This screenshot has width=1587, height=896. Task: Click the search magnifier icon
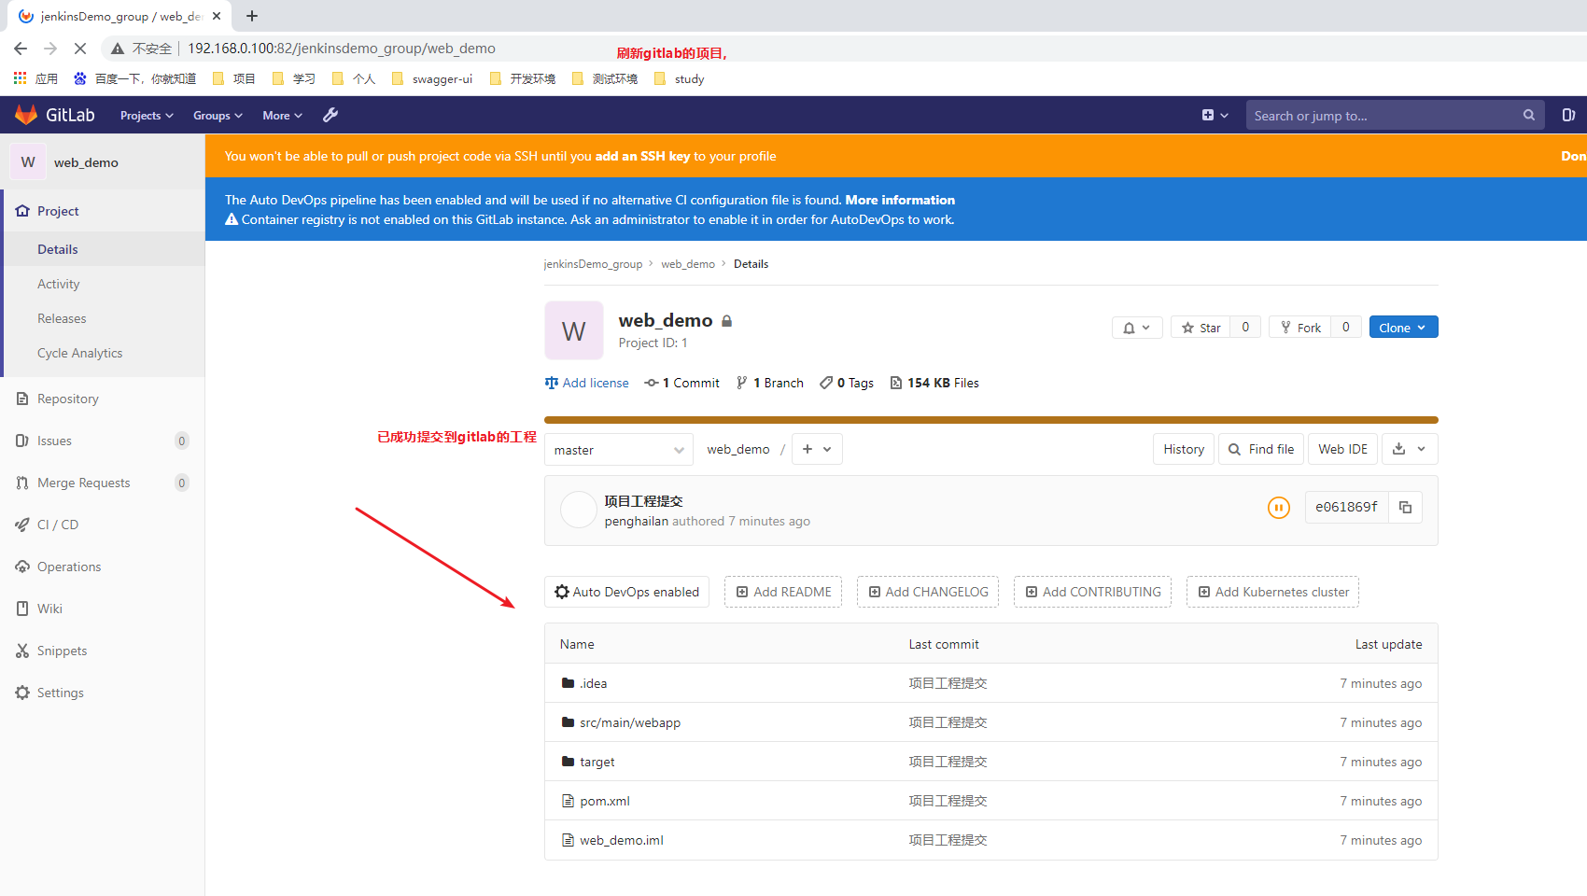click(1528, 115)
